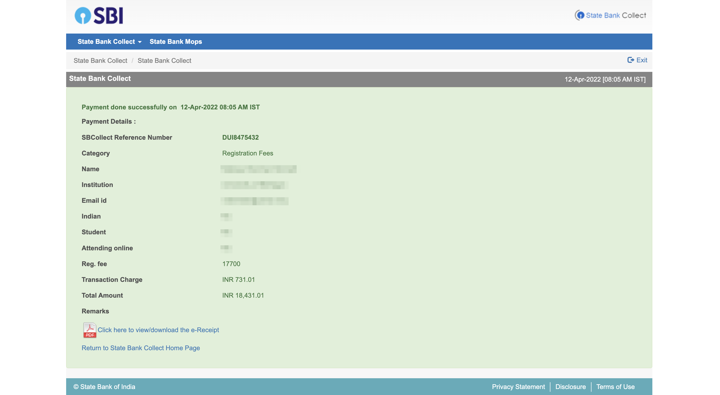Click the PDF e-Receipt icon
This screenshot has height=395, width=720.
tap(89, 330)
